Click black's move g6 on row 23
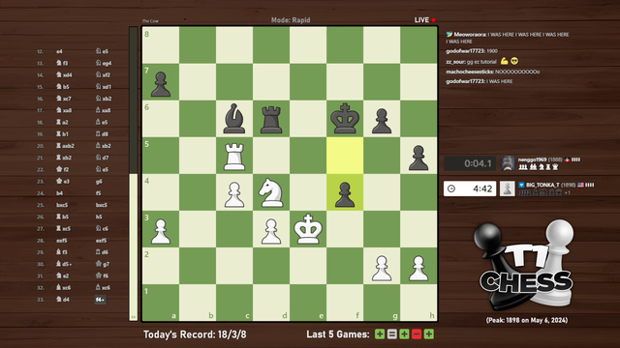620x348 pixels. click(99, 182)
